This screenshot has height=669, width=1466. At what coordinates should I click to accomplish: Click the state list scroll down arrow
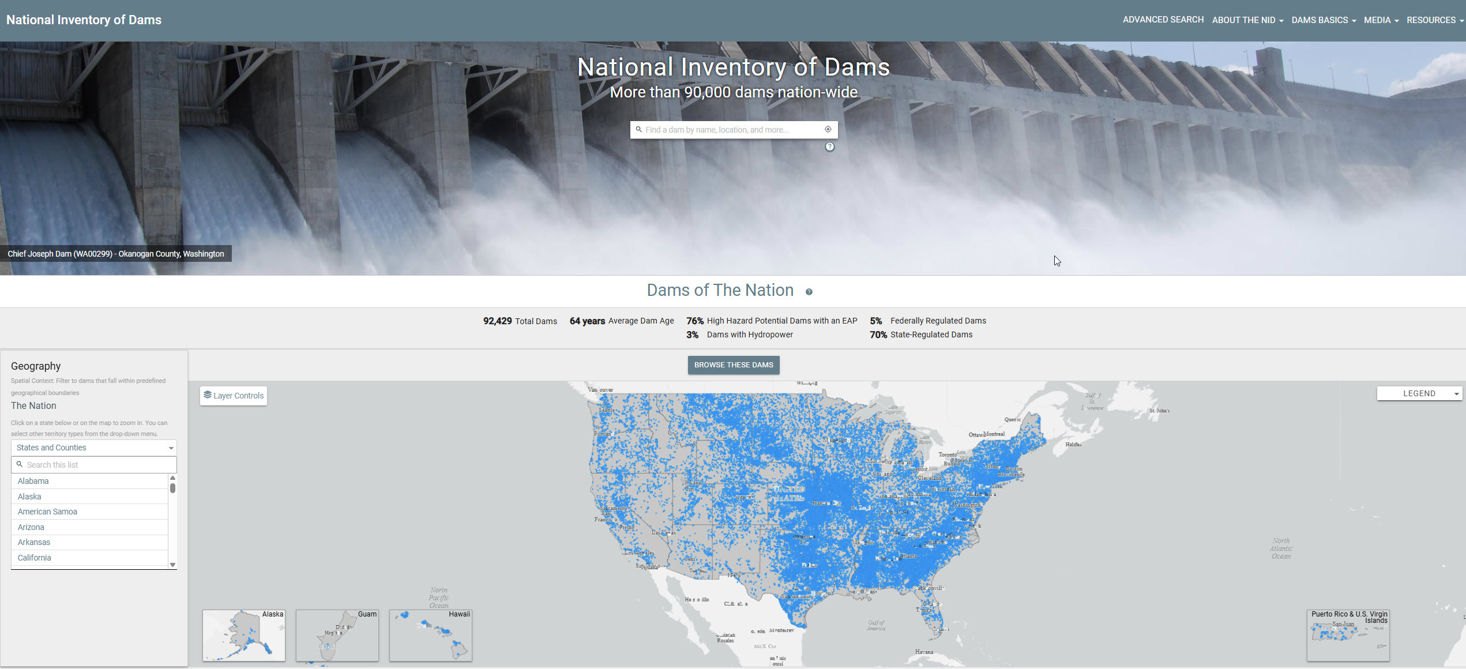coord(172,565)
